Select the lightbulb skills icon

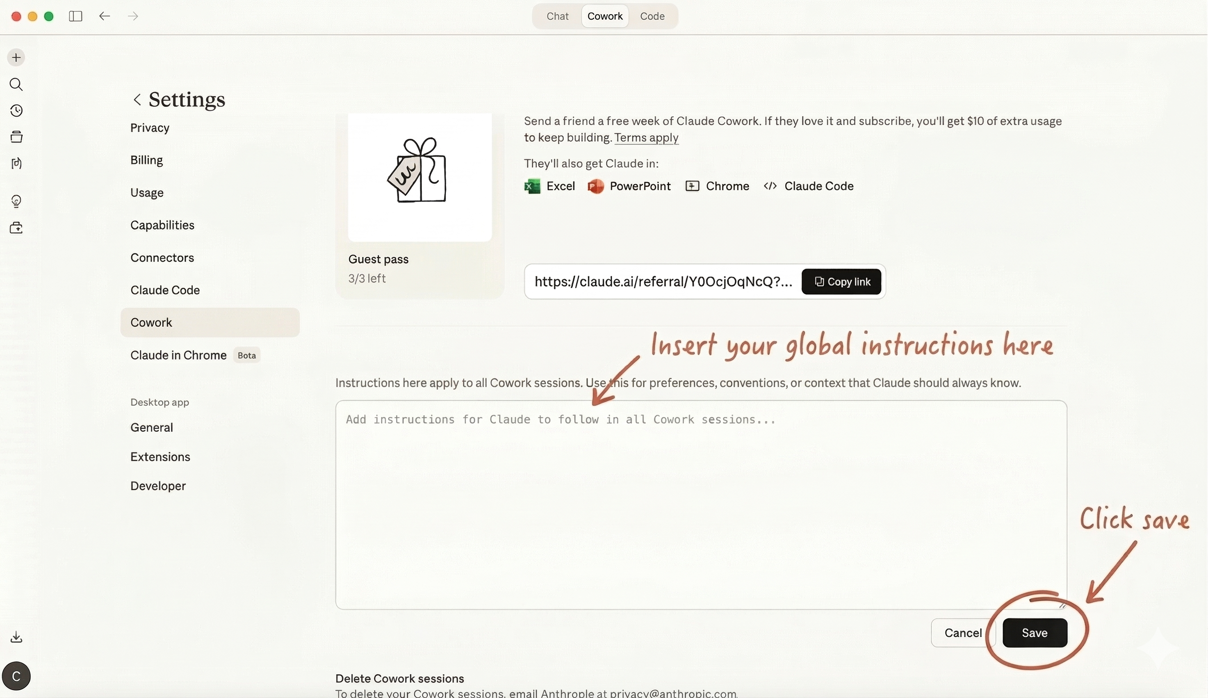click(x=16, y=201)
